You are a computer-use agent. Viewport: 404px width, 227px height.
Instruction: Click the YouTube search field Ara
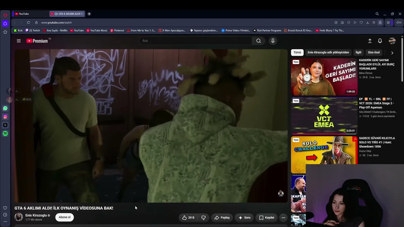[196, 41]
